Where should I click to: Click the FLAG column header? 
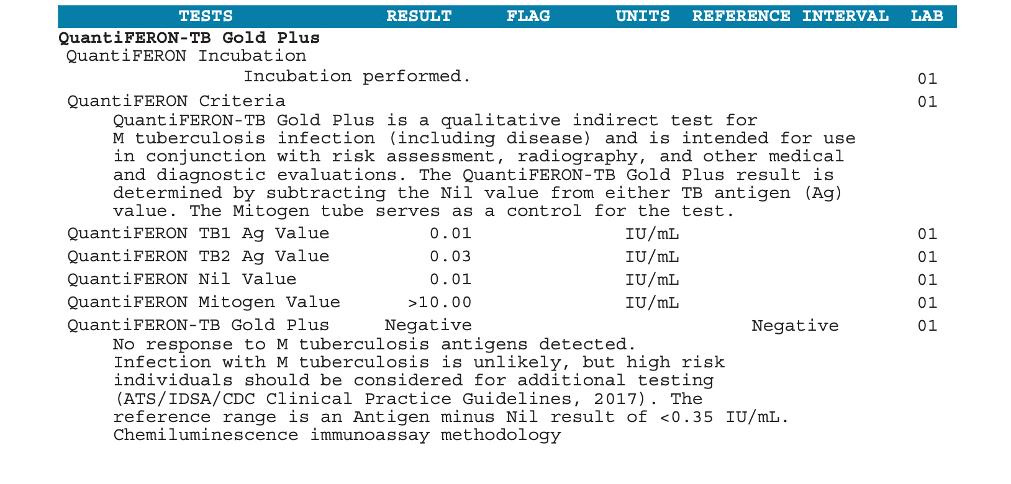(528, 16)
